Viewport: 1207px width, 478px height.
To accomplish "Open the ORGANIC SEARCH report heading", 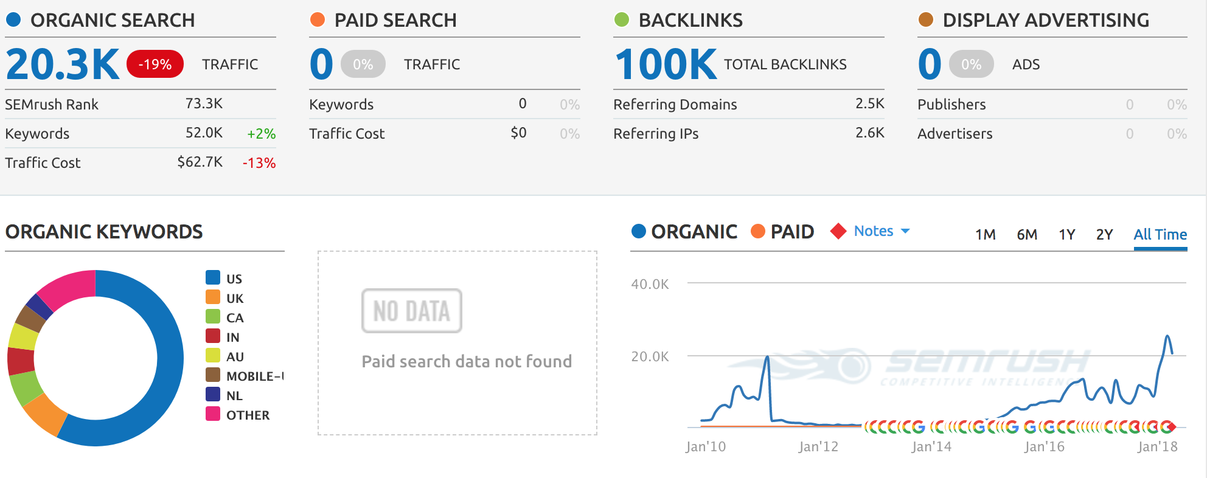I will (x=113, y=20).
